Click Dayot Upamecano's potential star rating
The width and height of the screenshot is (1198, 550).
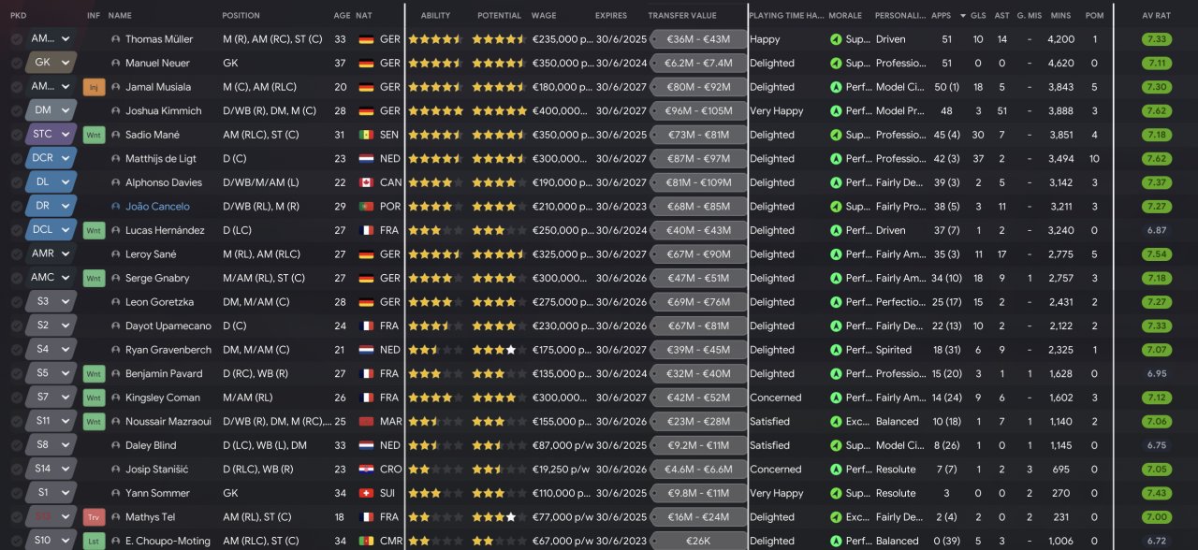(499, 326)
